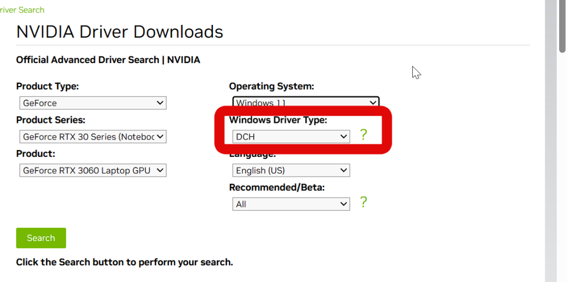Expand the Recommended/Beta dropdown set to All
Image resolution: width=568 pixels, height=282 pixels.
pos(291,204)
